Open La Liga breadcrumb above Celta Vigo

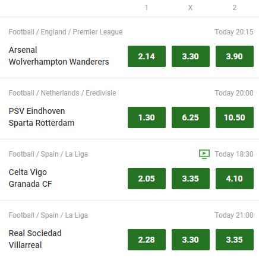[48, 154]
